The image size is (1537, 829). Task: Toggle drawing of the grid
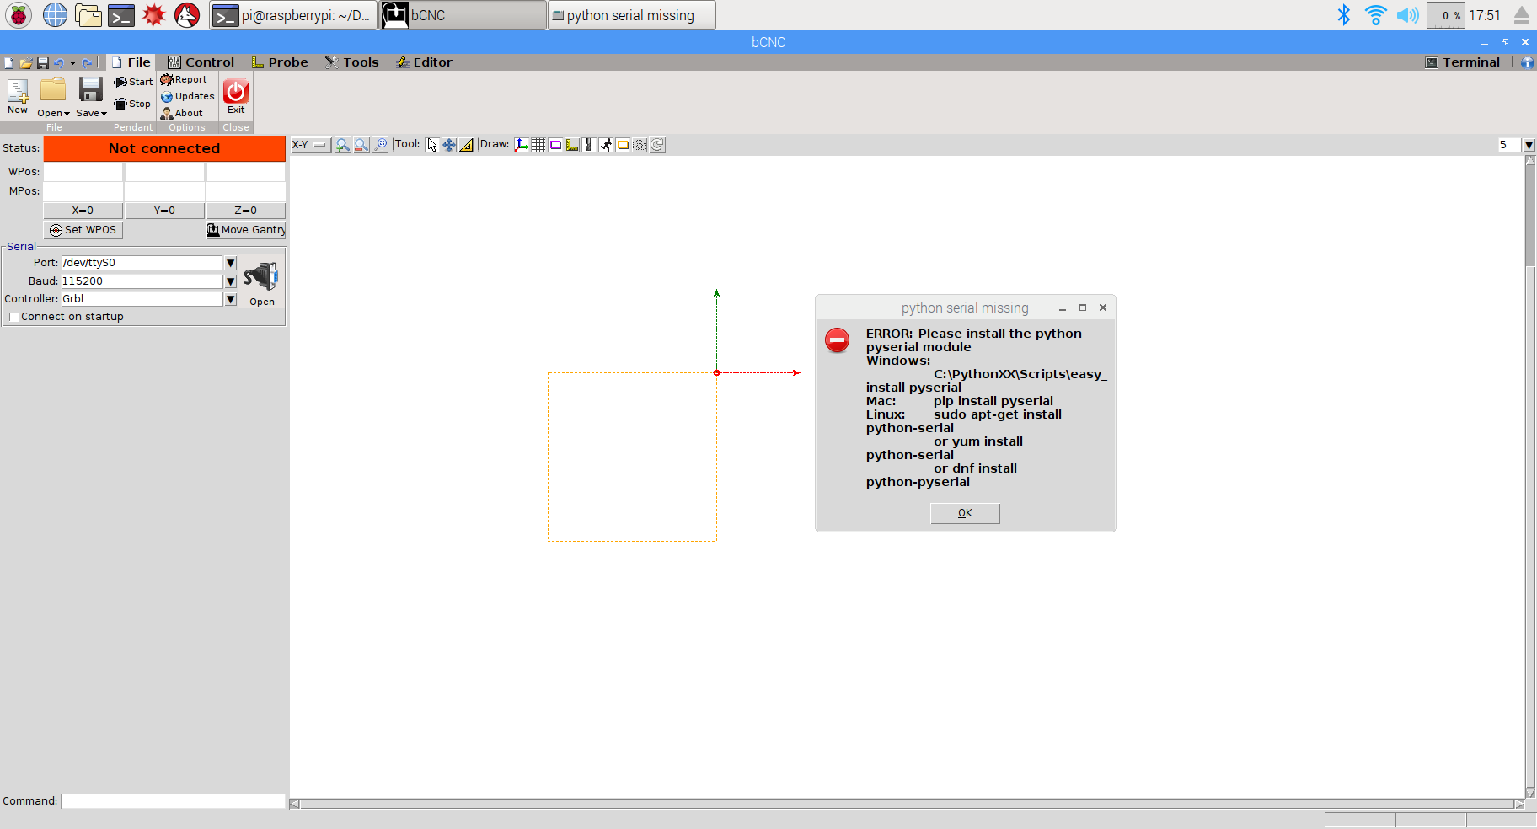coord(538,145)
